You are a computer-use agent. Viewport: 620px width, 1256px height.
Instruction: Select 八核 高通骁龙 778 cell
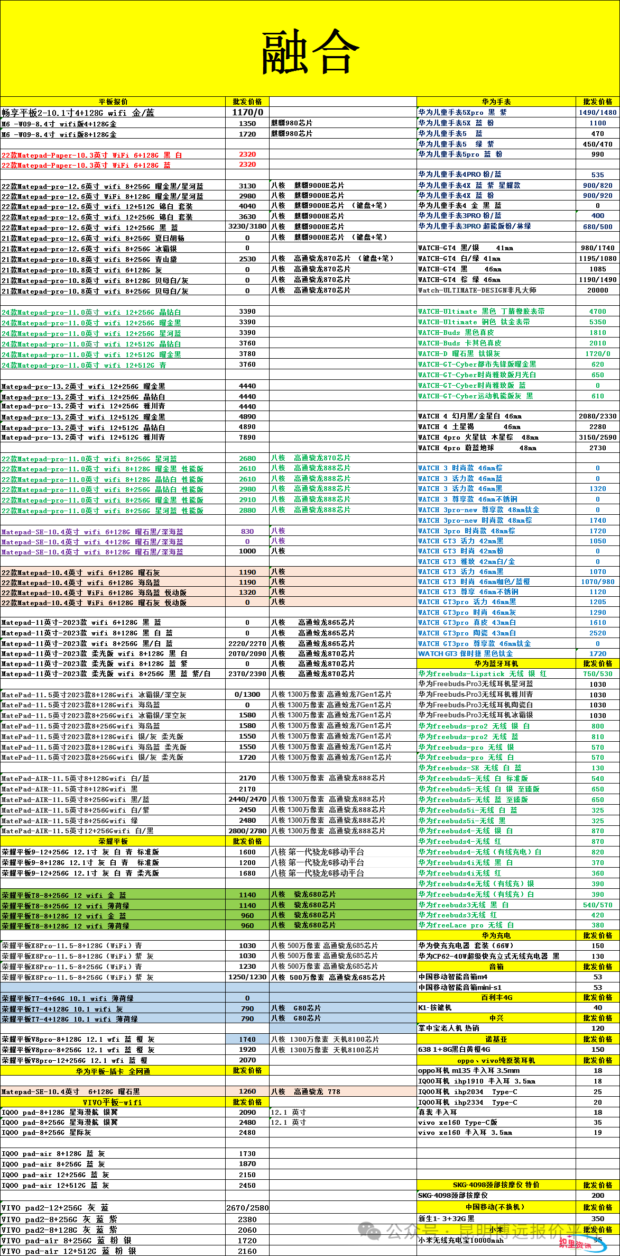(343, 1091)
